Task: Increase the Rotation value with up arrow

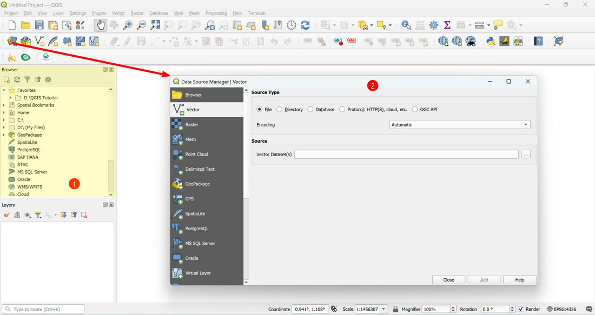Action: pyautogui.click(x=512, y=307)
